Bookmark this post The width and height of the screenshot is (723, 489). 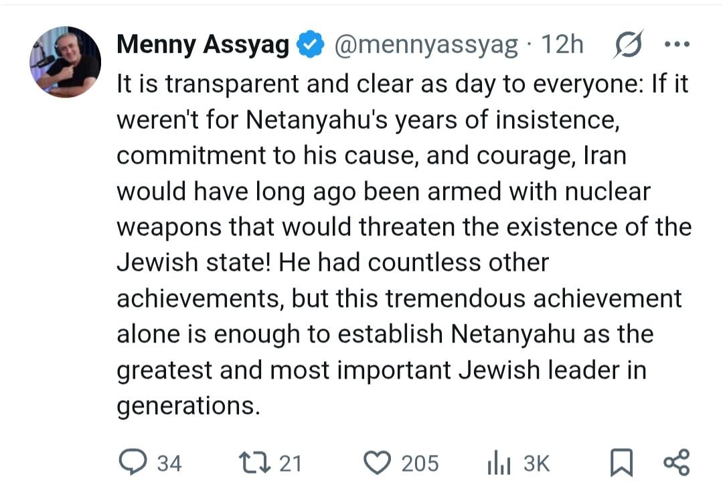coord(621,463)
